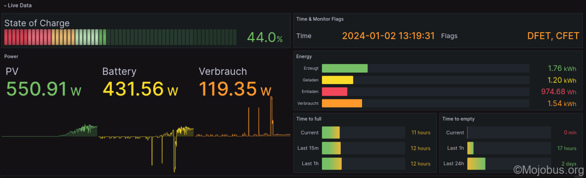
Task: Open the Energy panel title
Action: [x=304, y=56]
